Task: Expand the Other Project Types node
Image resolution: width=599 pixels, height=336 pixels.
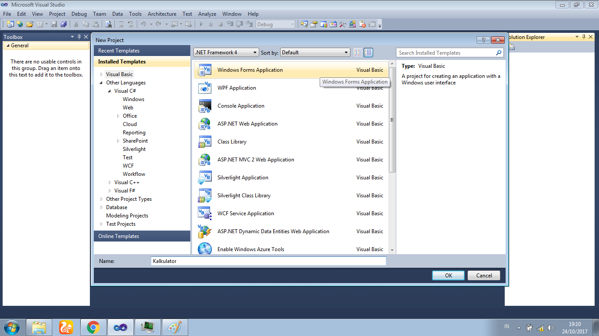Action: tap(102, 199)
